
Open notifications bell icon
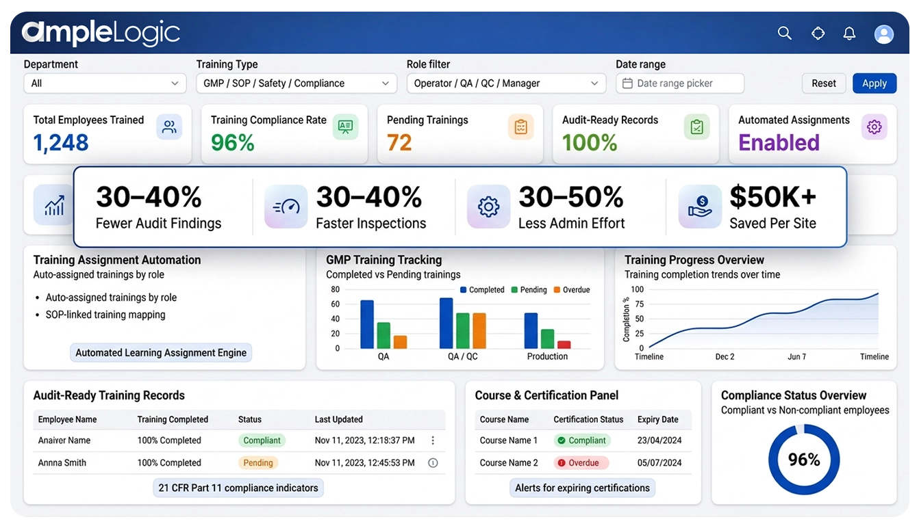[x=849, y=34]
